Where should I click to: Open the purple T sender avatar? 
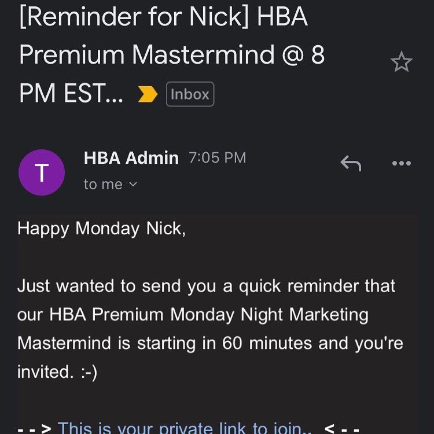[41, 172]
